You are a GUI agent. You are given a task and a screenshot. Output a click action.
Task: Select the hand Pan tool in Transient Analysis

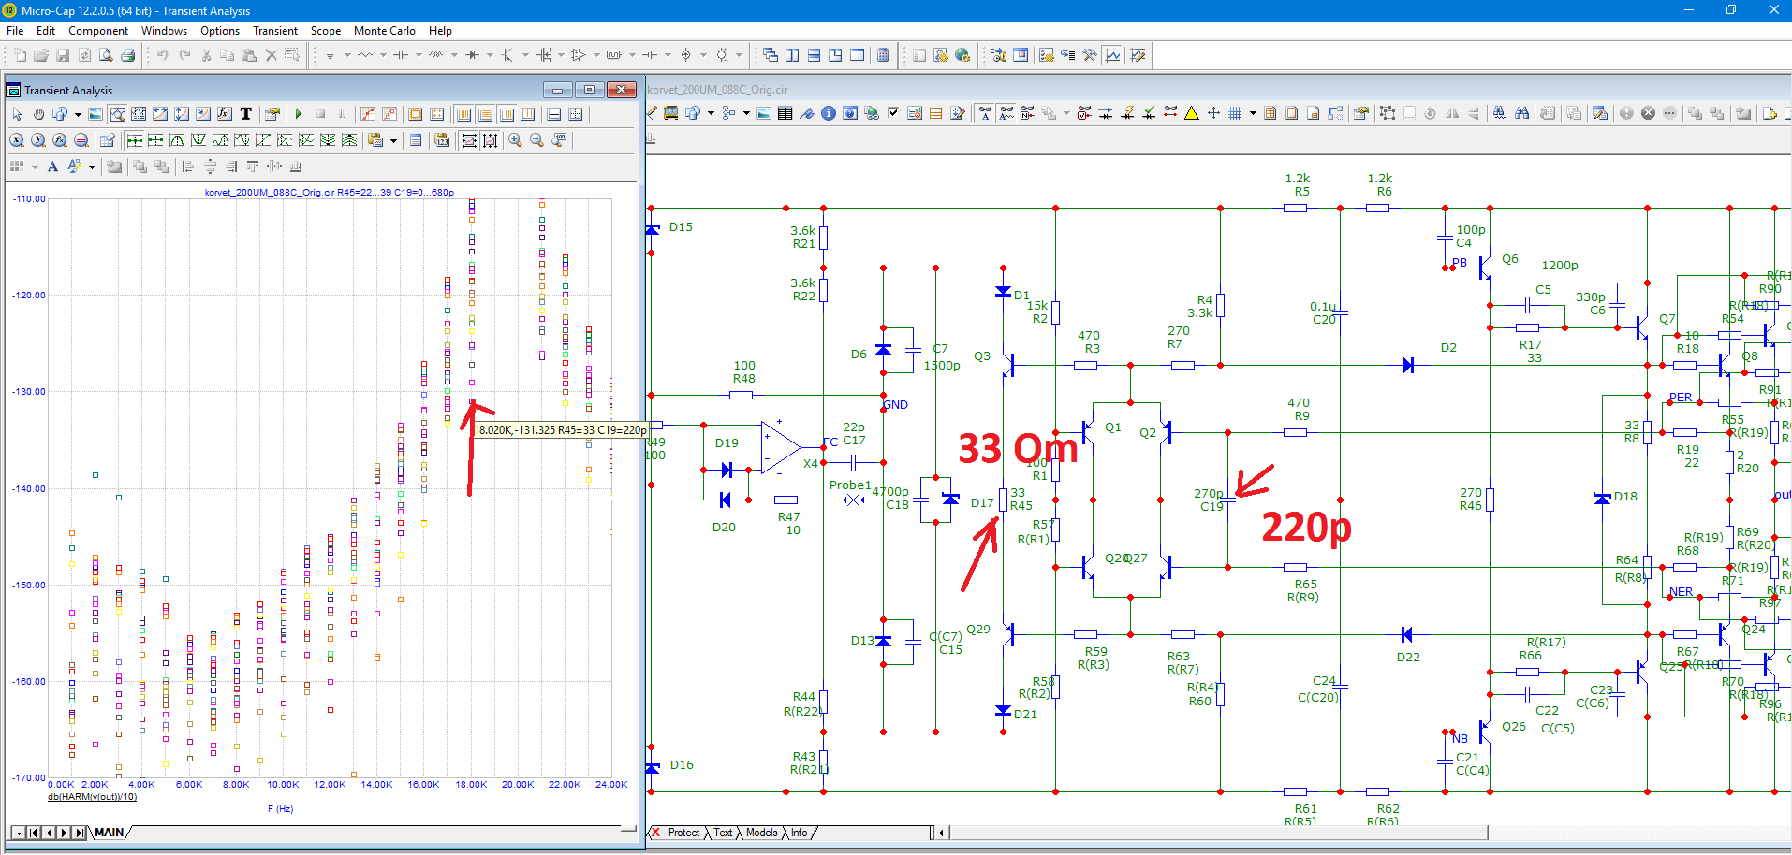38,114
